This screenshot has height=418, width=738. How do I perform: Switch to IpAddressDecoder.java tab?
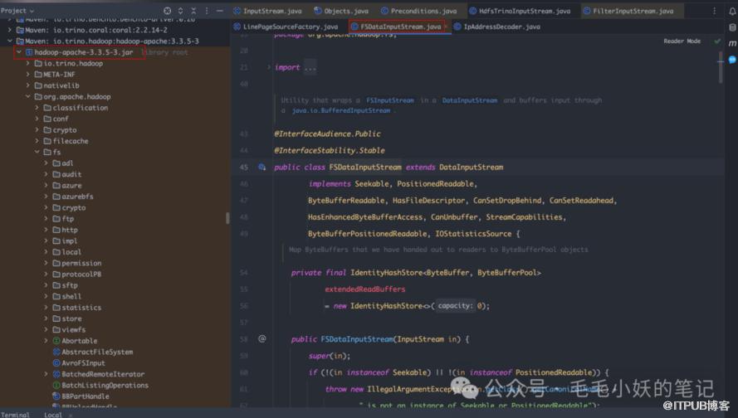coord(501,27)
